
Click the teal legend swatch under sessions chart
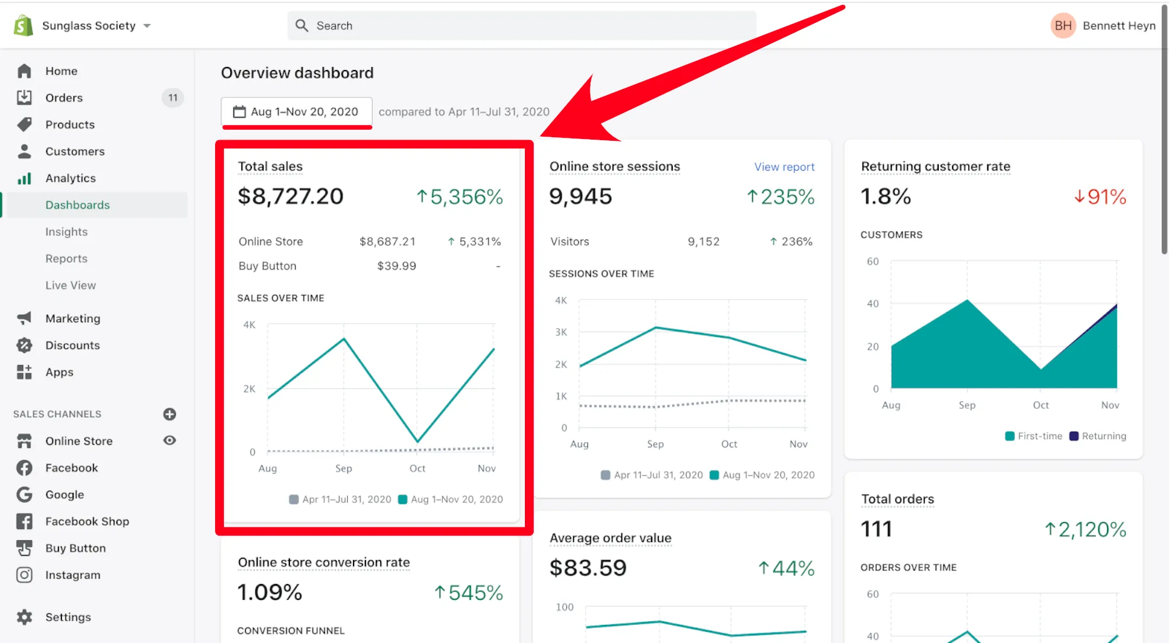[x=714, y=475]
